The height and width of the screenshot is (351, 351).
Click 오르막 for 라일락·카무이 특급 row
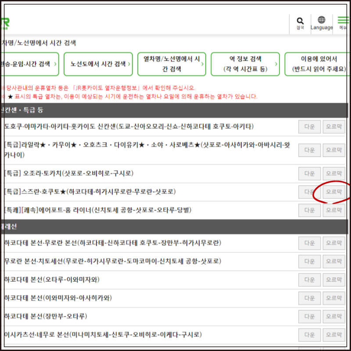[334, 150]
